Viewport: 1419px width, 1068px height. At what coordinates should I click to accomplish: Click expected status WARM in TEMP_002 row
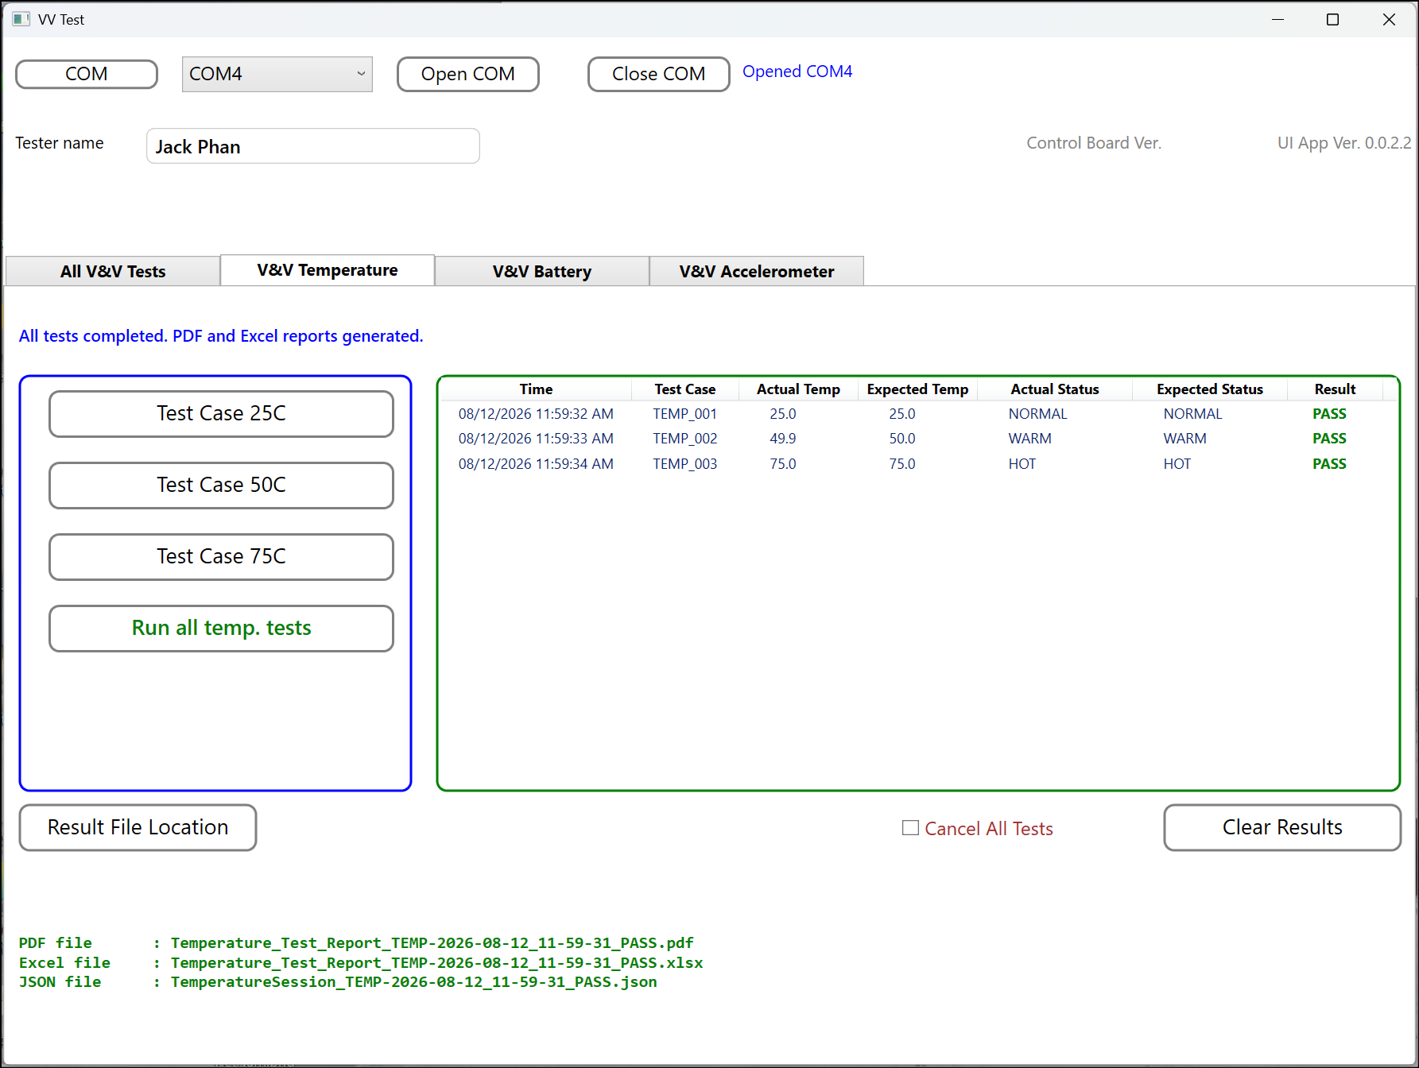1185,439
